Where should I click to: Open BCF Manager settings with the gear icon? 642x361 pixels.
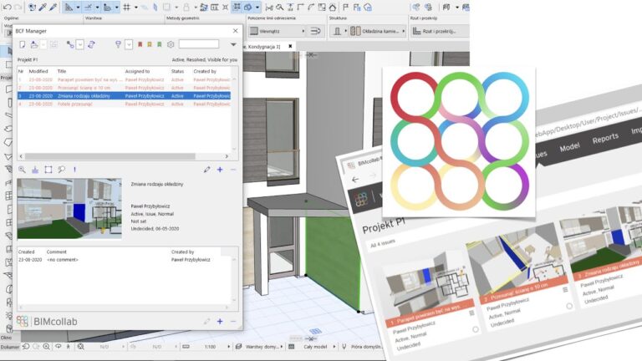pyautogui.click(x=171, y=44)
